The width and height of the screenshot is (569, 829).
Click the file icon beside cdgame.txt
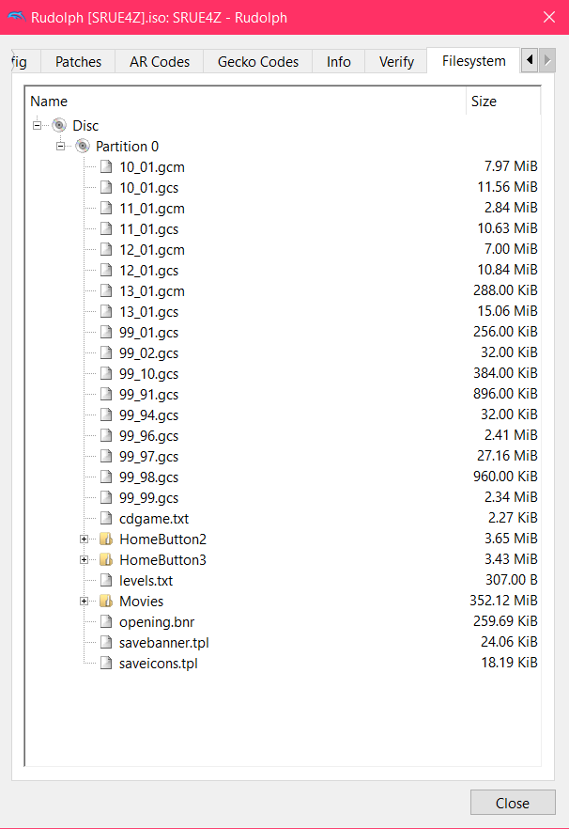106,518
